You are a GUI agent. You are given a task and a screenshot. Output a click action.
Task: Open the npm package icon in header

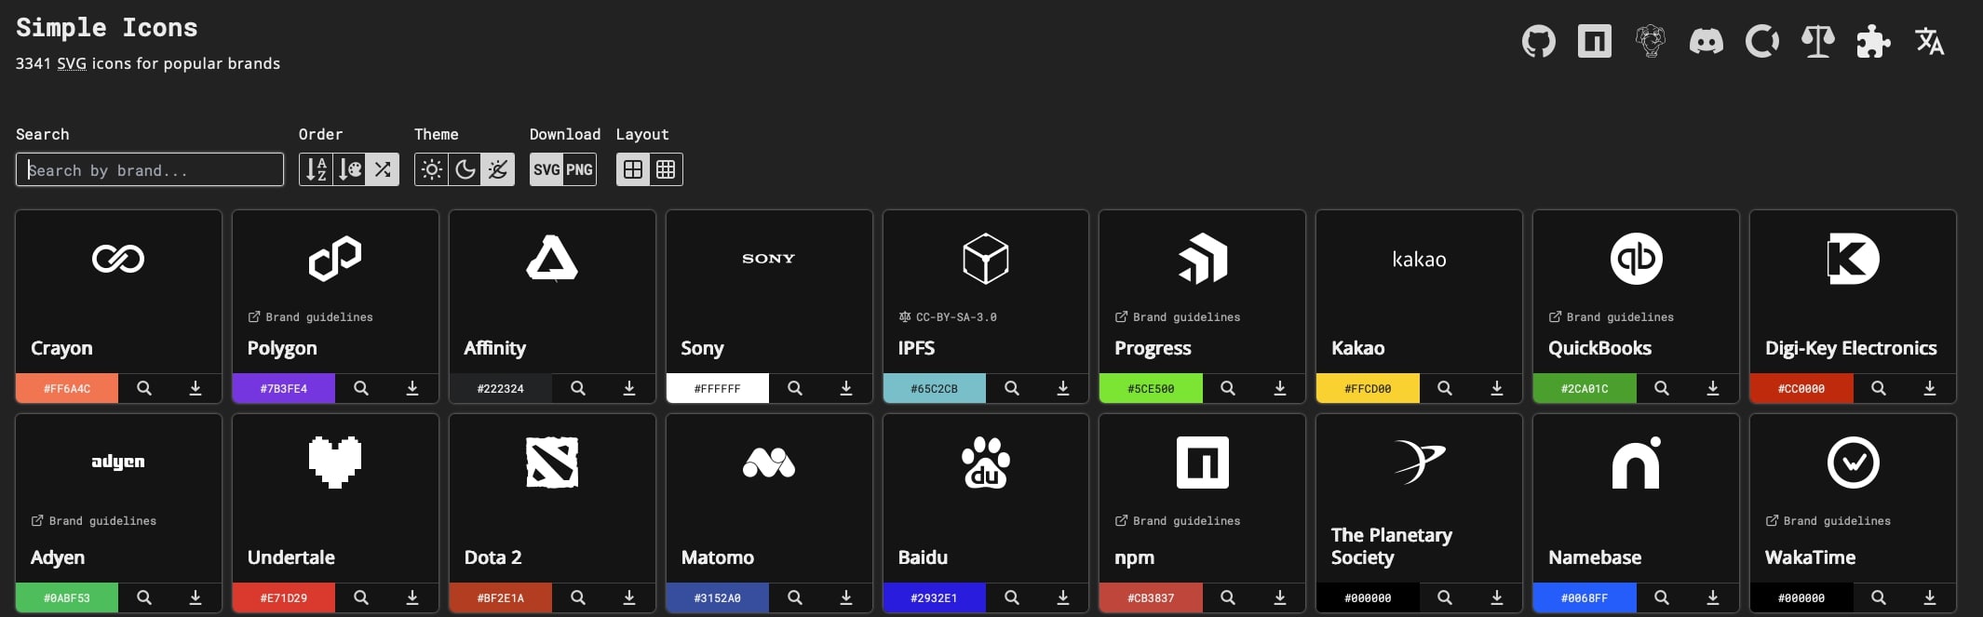(x=1594, y=41)
